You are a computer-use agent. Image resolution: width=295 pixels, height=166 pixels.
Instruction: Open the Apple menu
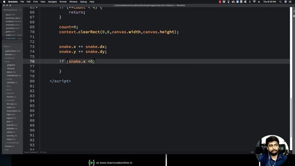(x=4, y=2)
